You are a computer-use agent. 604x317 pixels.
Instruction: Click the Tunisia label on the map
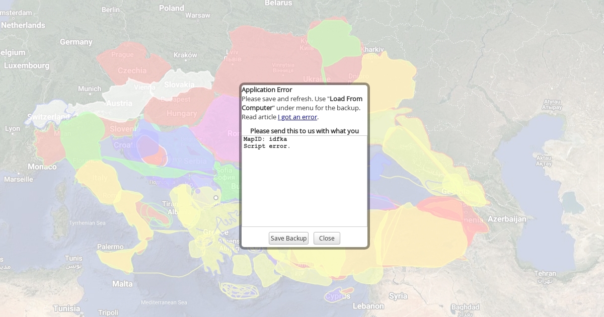click(x=67, y=308)
